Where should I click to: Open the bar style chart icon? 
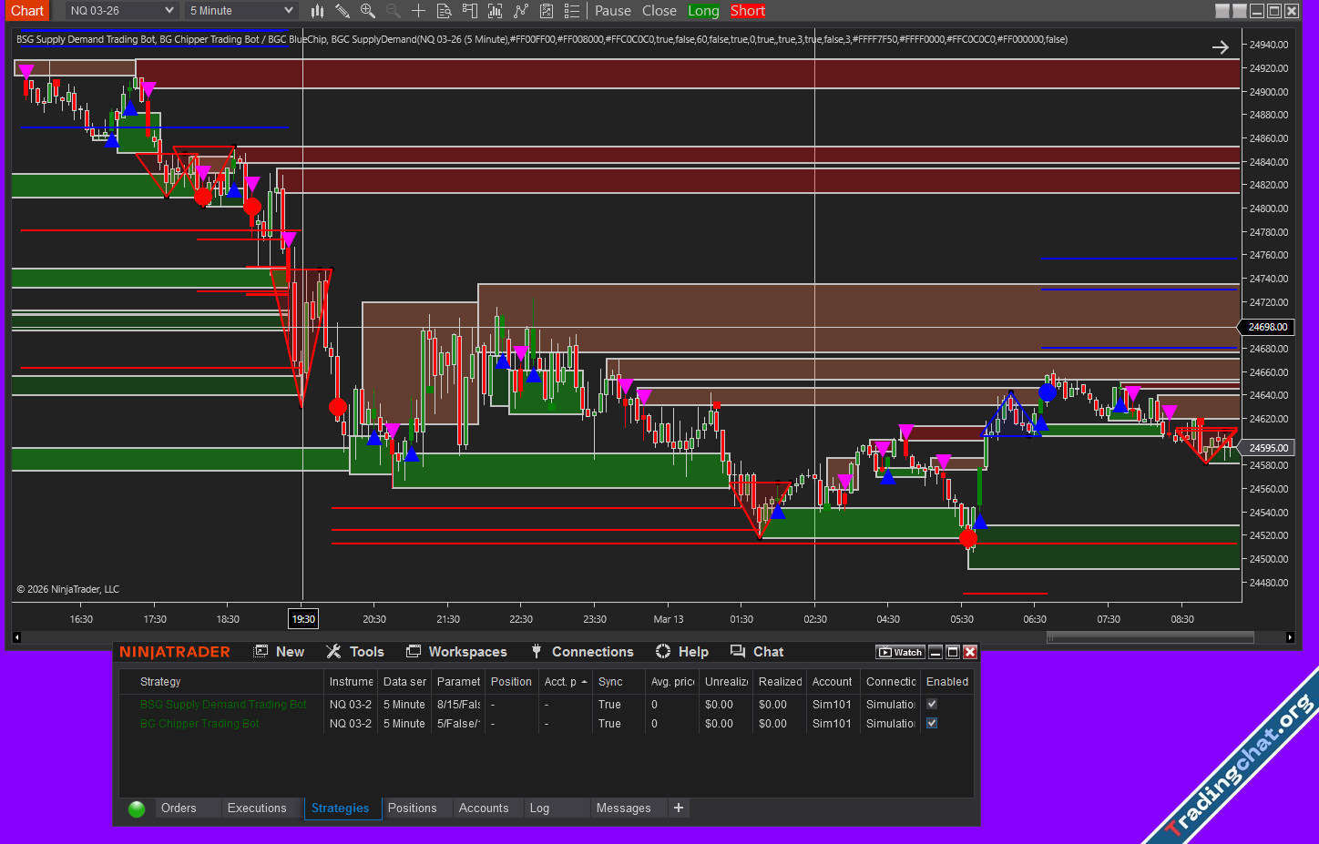click(317, 11)
